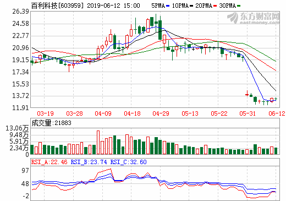Click the timestamp 2019-06-12 15:00
Image resolution: width=286 pixels, height=201 pixels.
click(x=113, y=6)
